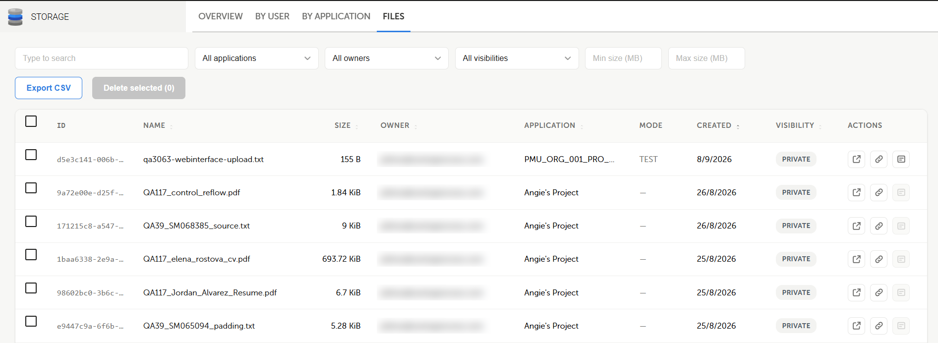Copy link for QA39_SM065094_padding.txt
The width and height of the screenshot is (938, 343).
(879, 326)
